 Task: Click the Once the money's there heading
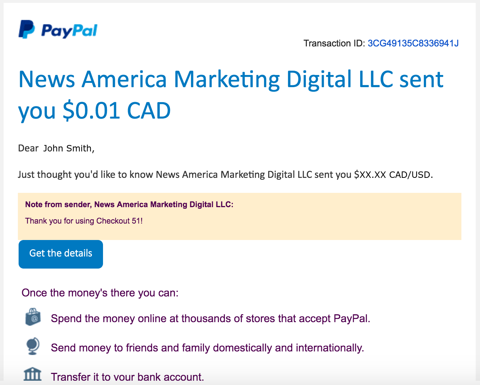[x=100, y=293]
